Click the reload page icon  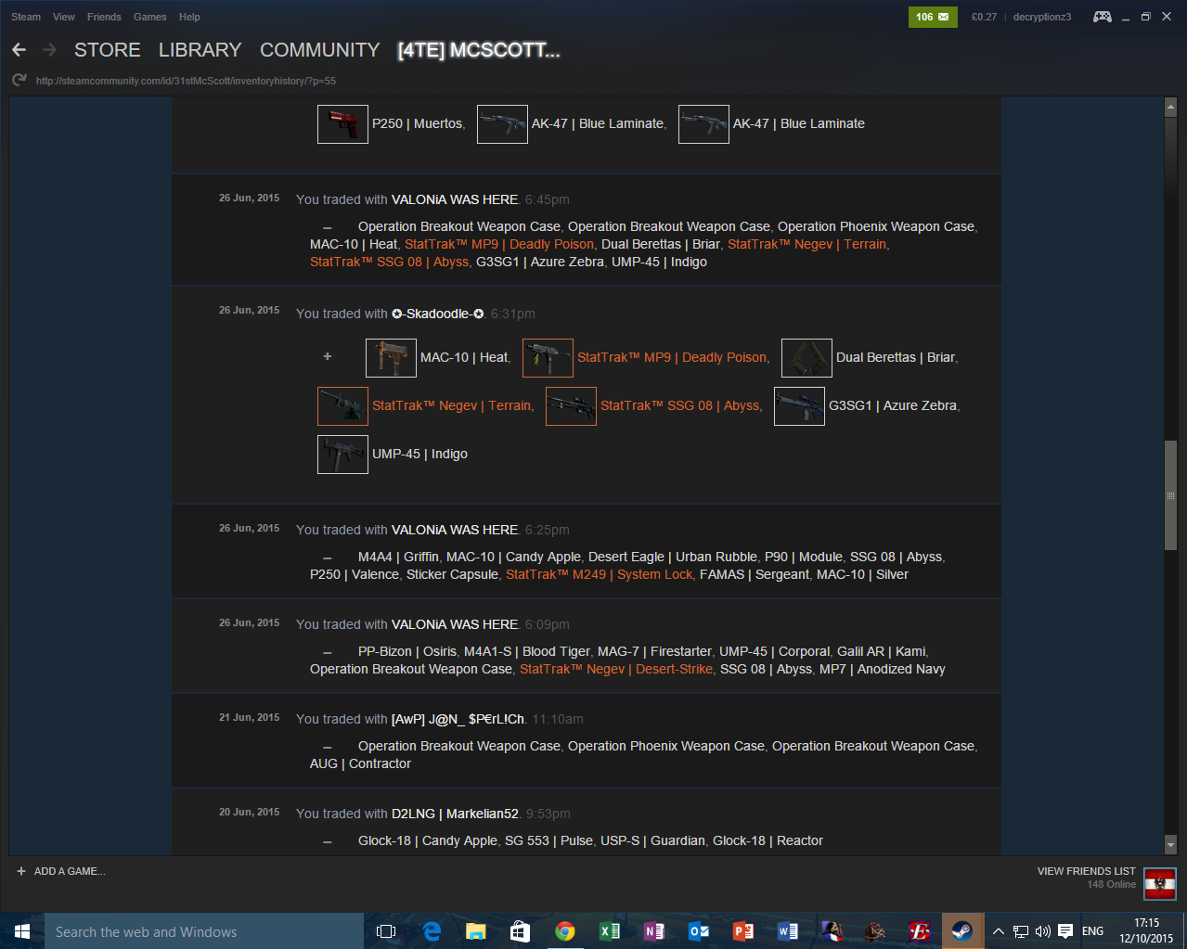[19, 81]
